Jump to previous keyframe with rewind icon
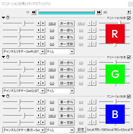Screen dimensions: 133x134 click(34, 12)
